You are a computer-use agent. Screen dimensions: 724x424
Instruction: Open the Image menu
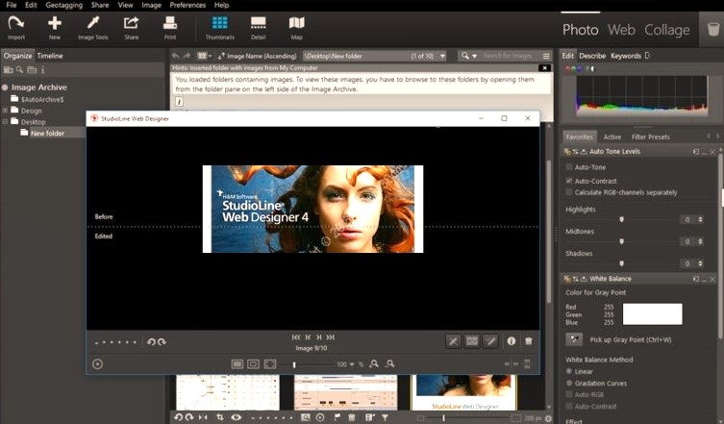pos(151,5)
